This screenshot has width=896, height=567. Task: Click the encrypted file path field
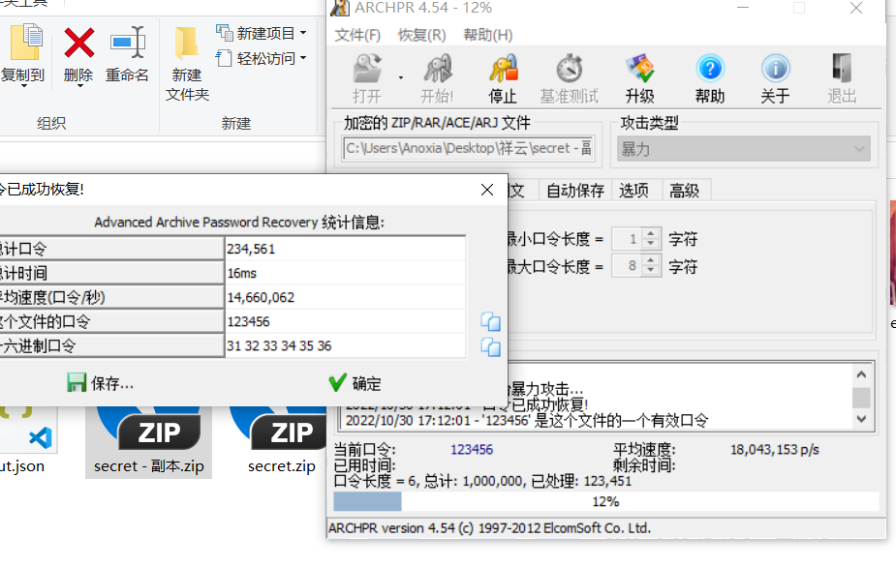[x=469, y=148]
